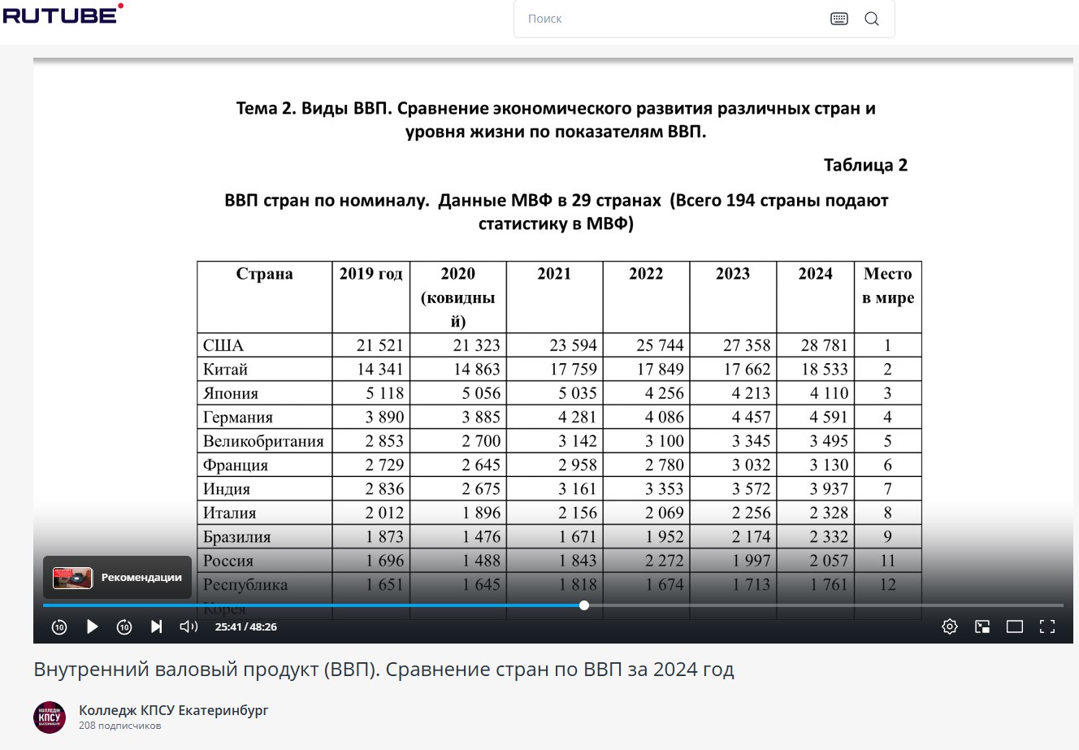Mute the video sound

coord(188,626)
